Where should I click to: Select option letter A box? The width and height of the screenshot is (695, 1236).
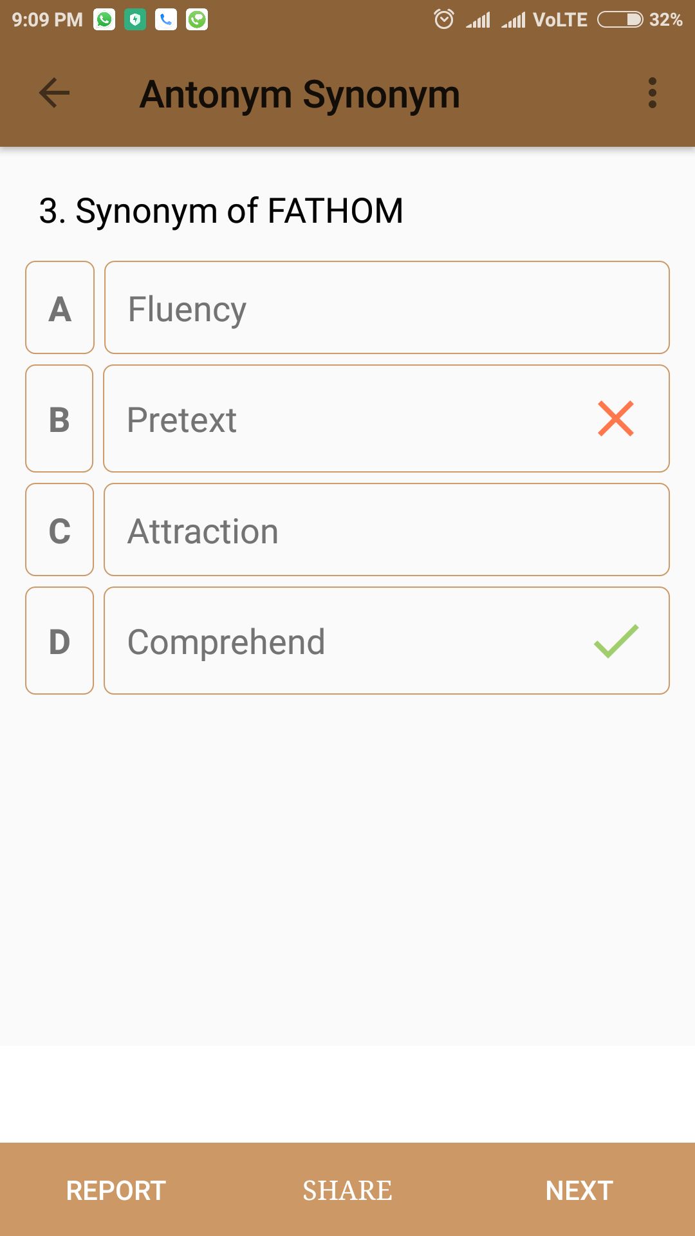[x=60, y=308]
